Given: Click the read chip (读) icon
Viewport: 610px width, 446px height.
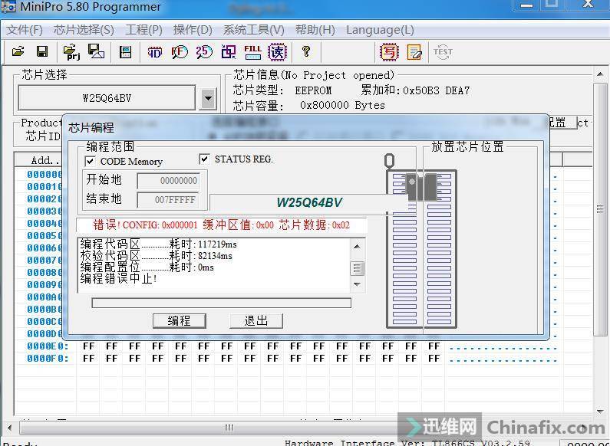Looking at the screenshot, I should 277,52.
